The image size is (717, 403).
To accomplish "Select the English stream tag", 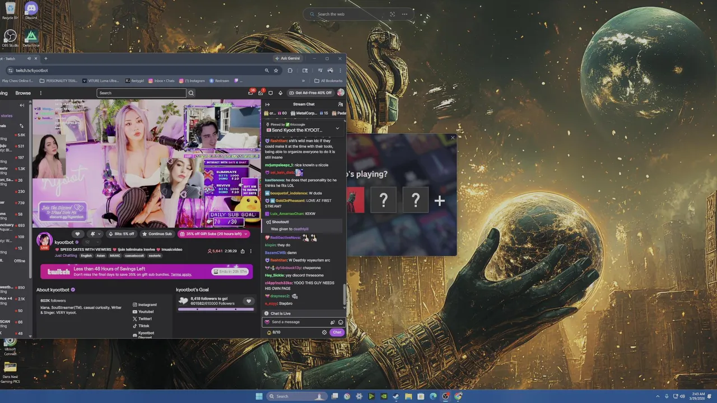I will click(86, 255).
